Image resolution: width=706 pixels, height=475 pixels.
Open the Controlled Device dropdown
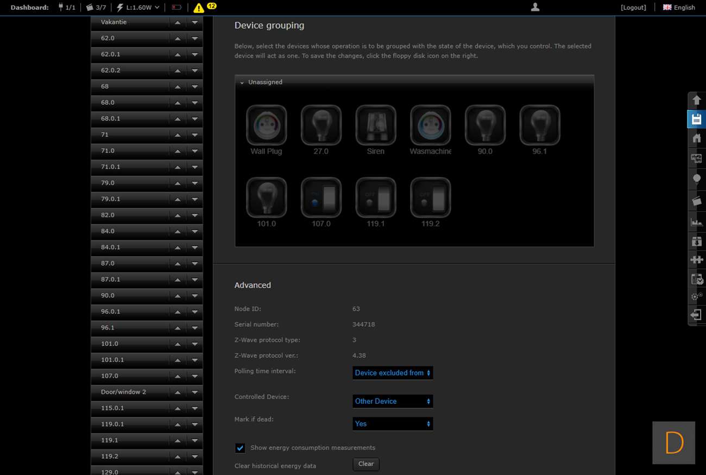(x=393, y=401)
